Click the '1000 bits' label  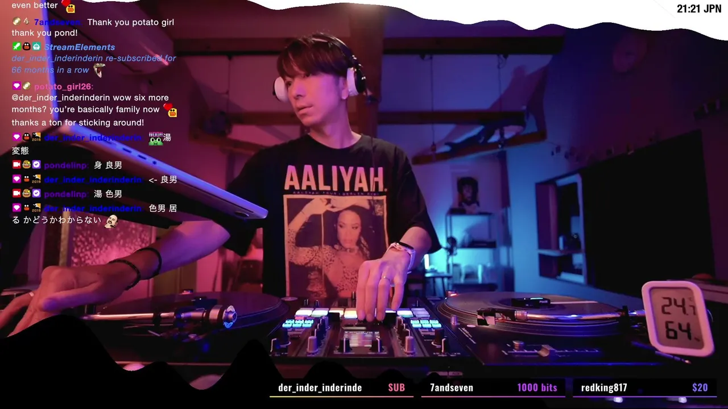pos(537,387)
